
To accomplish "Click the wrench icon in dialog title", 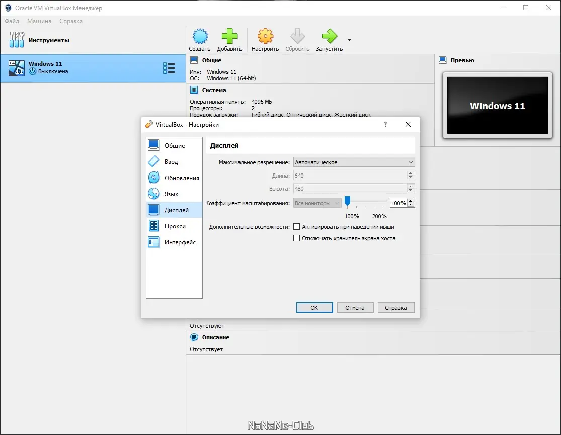I will click(149, 124).
